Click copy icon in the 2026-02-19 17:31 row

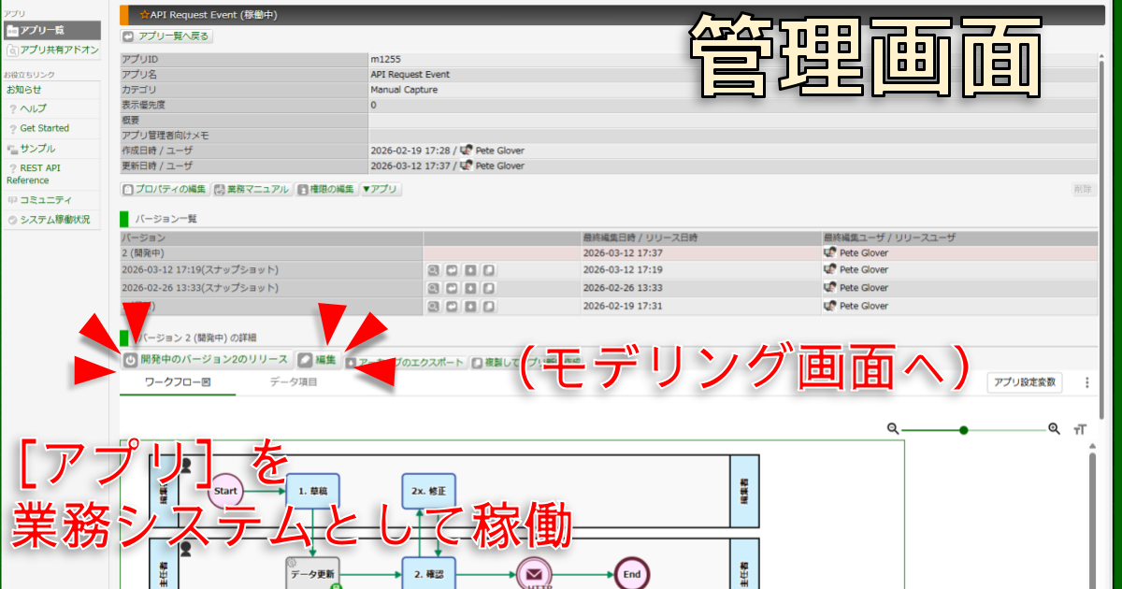[x=489, y=306]
